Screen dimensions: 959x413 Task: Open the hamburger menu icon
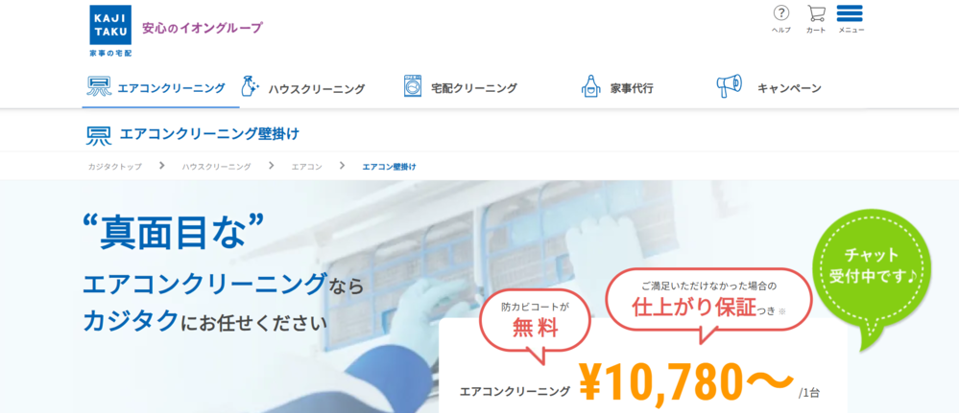[850, 13]
